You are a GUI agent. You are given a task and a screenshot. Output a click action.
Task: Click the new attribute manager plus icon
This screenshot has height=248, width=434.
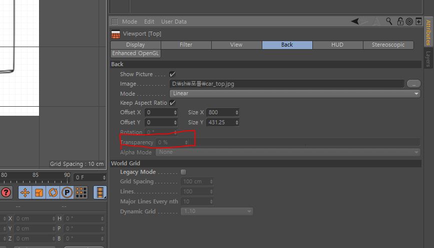pyautogui.click(x=418, y=22)
